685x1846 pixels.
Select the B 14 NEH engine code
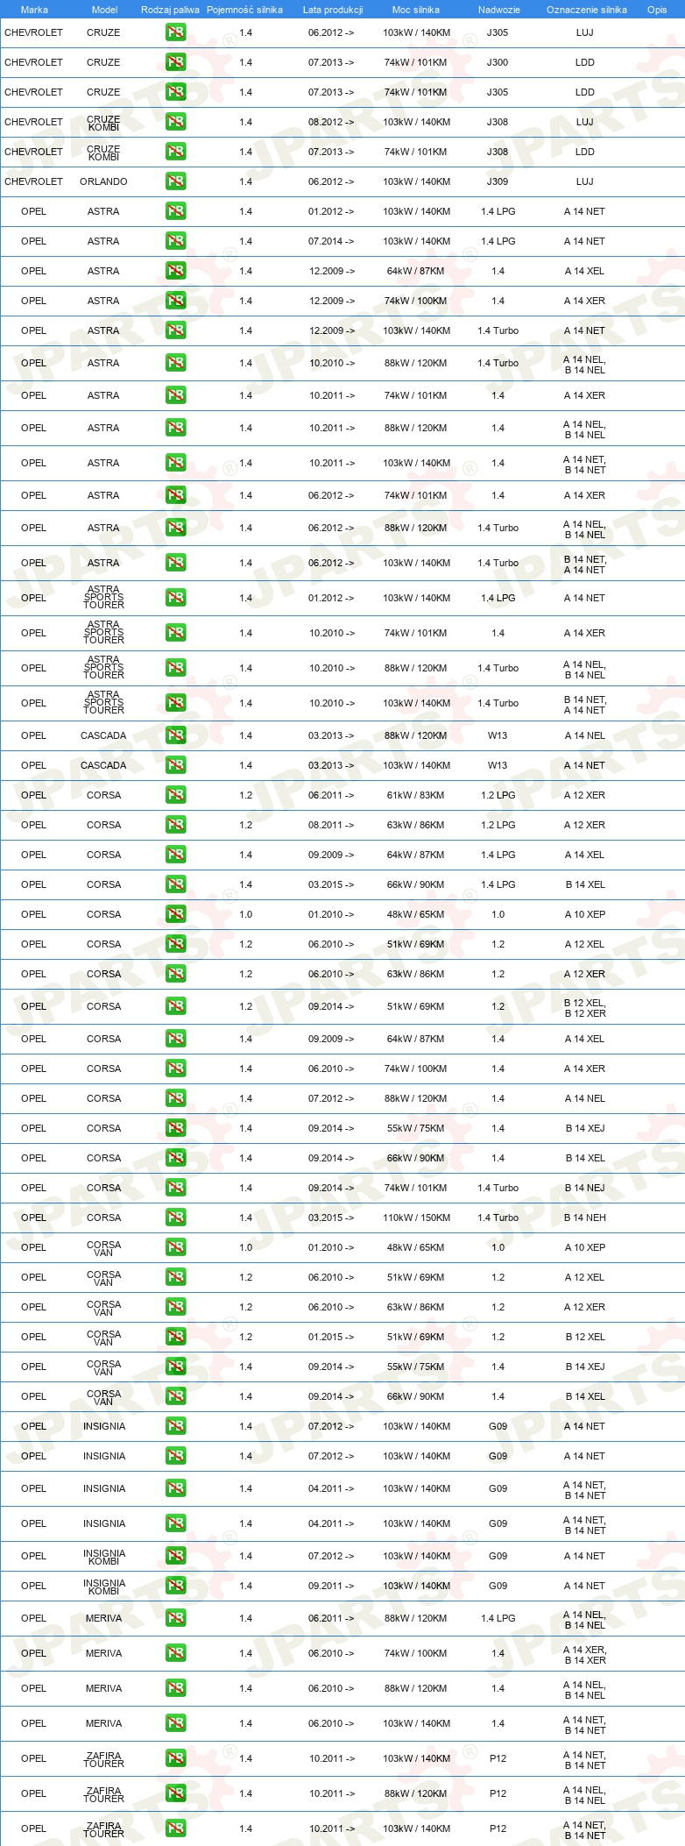[585, 1218]
